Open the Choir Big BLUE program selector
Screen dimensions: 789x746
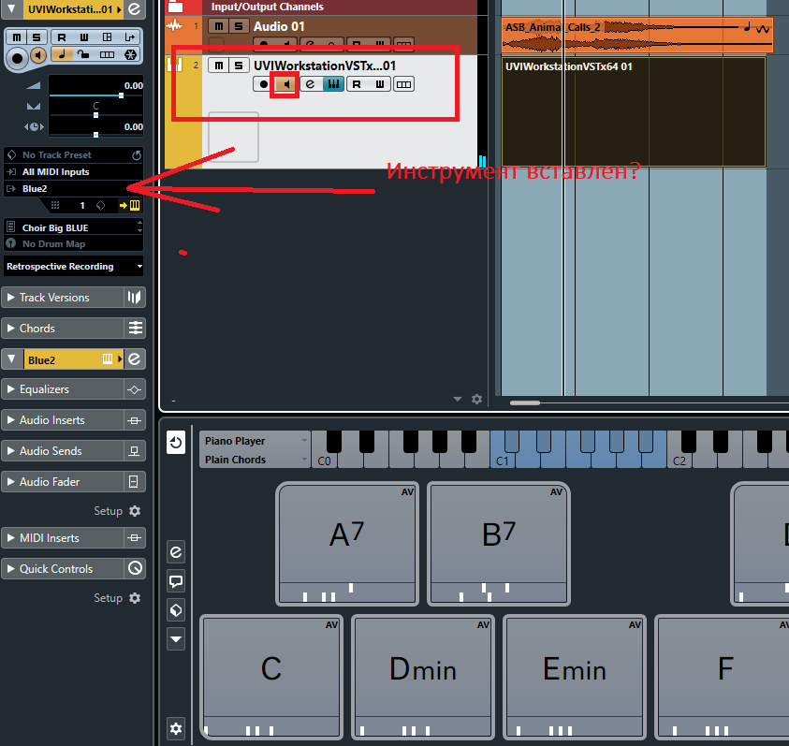[x=73, y=227]
